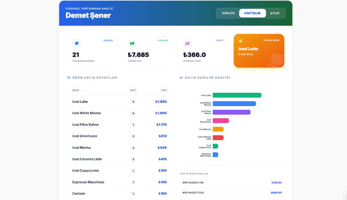Select the Haftalık period tab

coord(252,13)
